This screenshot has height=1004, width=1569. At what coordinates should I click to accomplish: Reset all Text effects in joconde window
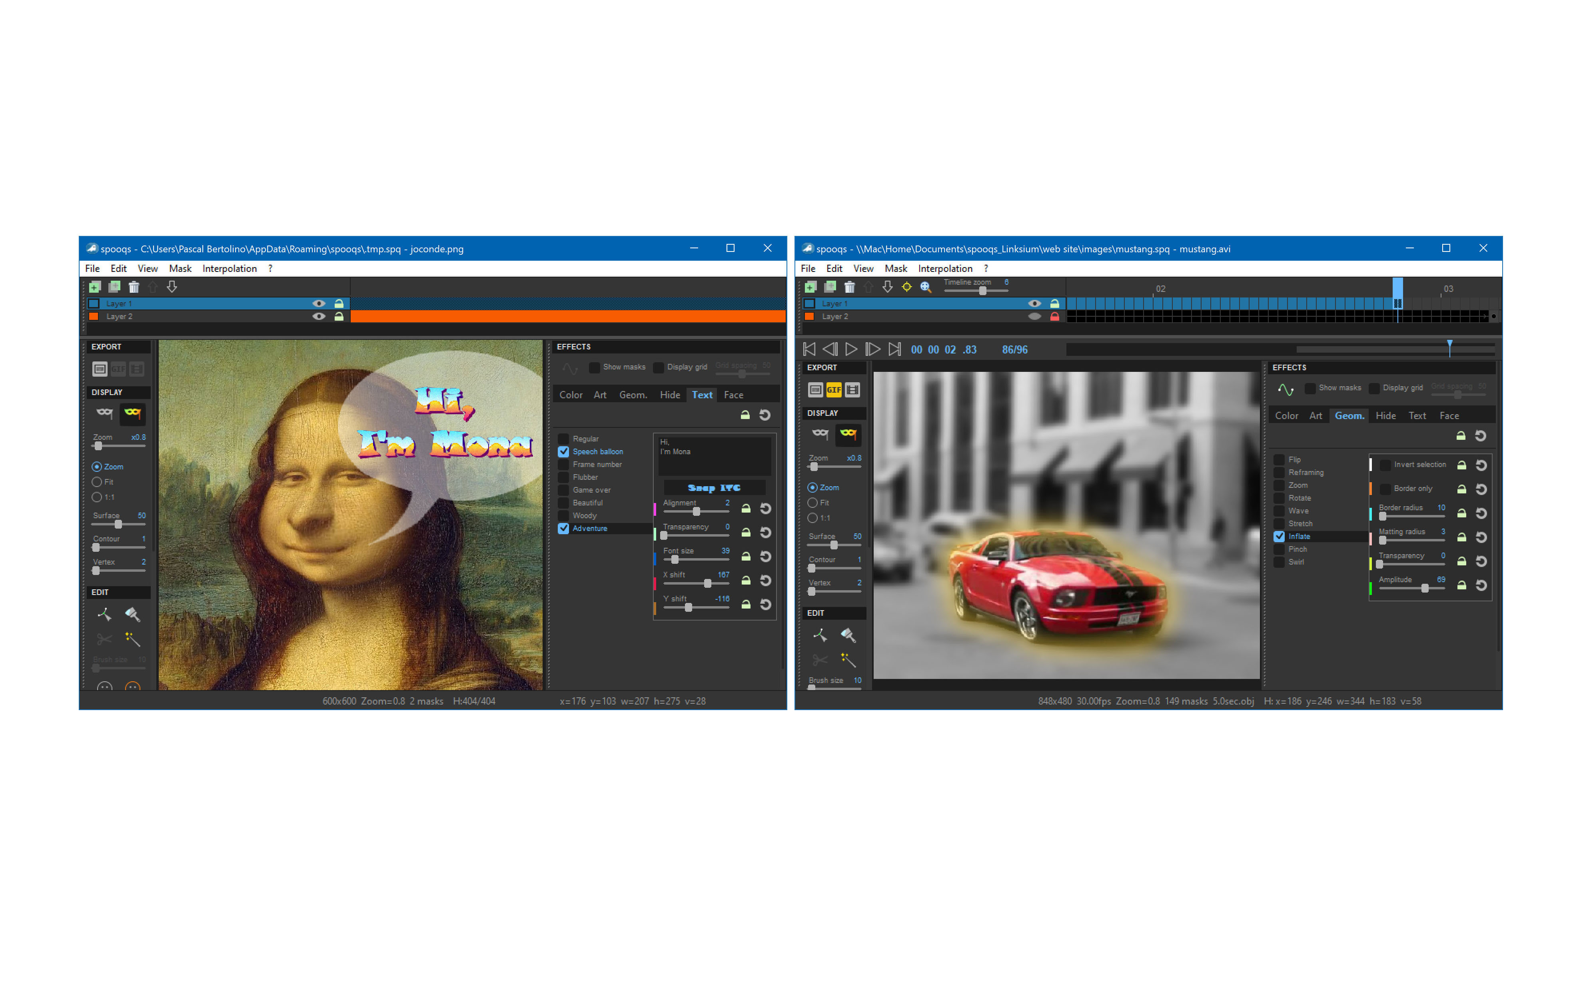765,415
